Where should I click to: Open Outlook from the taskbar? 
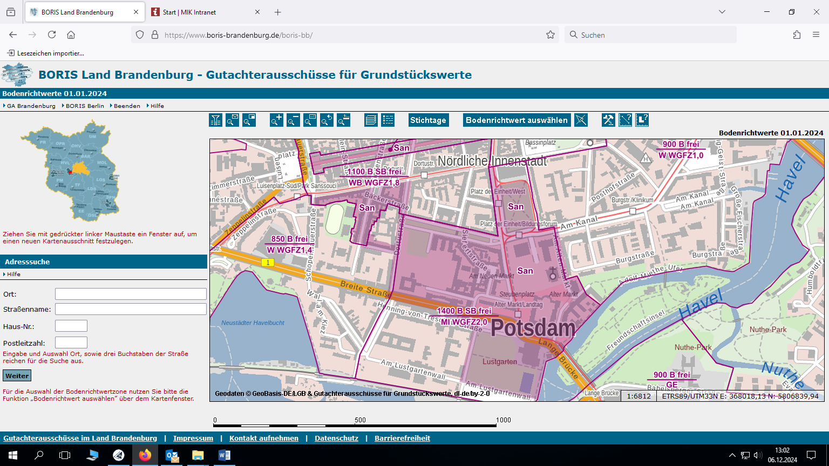pos(172,455)
